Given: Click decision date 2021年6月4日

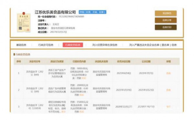Looking at the screenshot, I should 124,73.
